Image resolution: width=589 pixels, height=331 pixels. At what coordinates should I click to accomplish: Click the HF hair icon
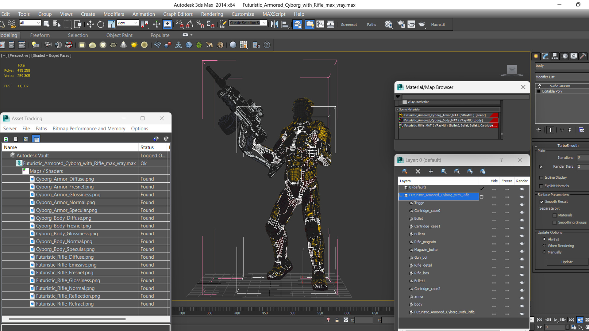point(210,45)
